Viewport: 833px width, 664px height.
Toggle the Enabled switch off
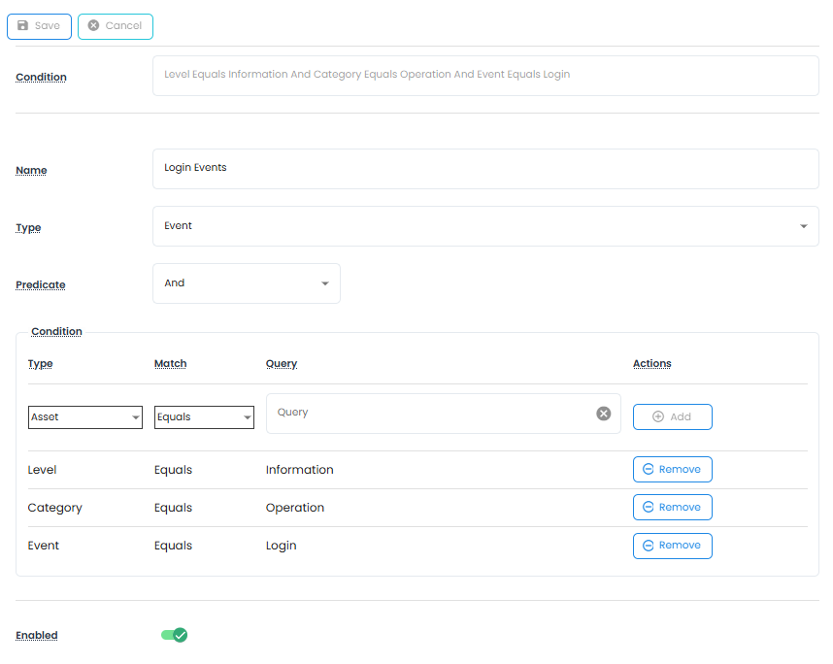point(174,635)
